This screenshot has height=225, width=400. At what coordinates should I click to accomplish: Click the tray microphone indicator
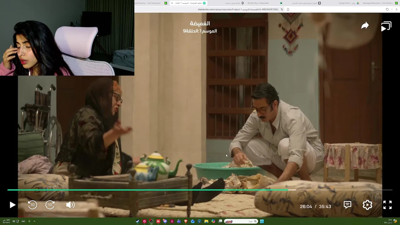29,221
